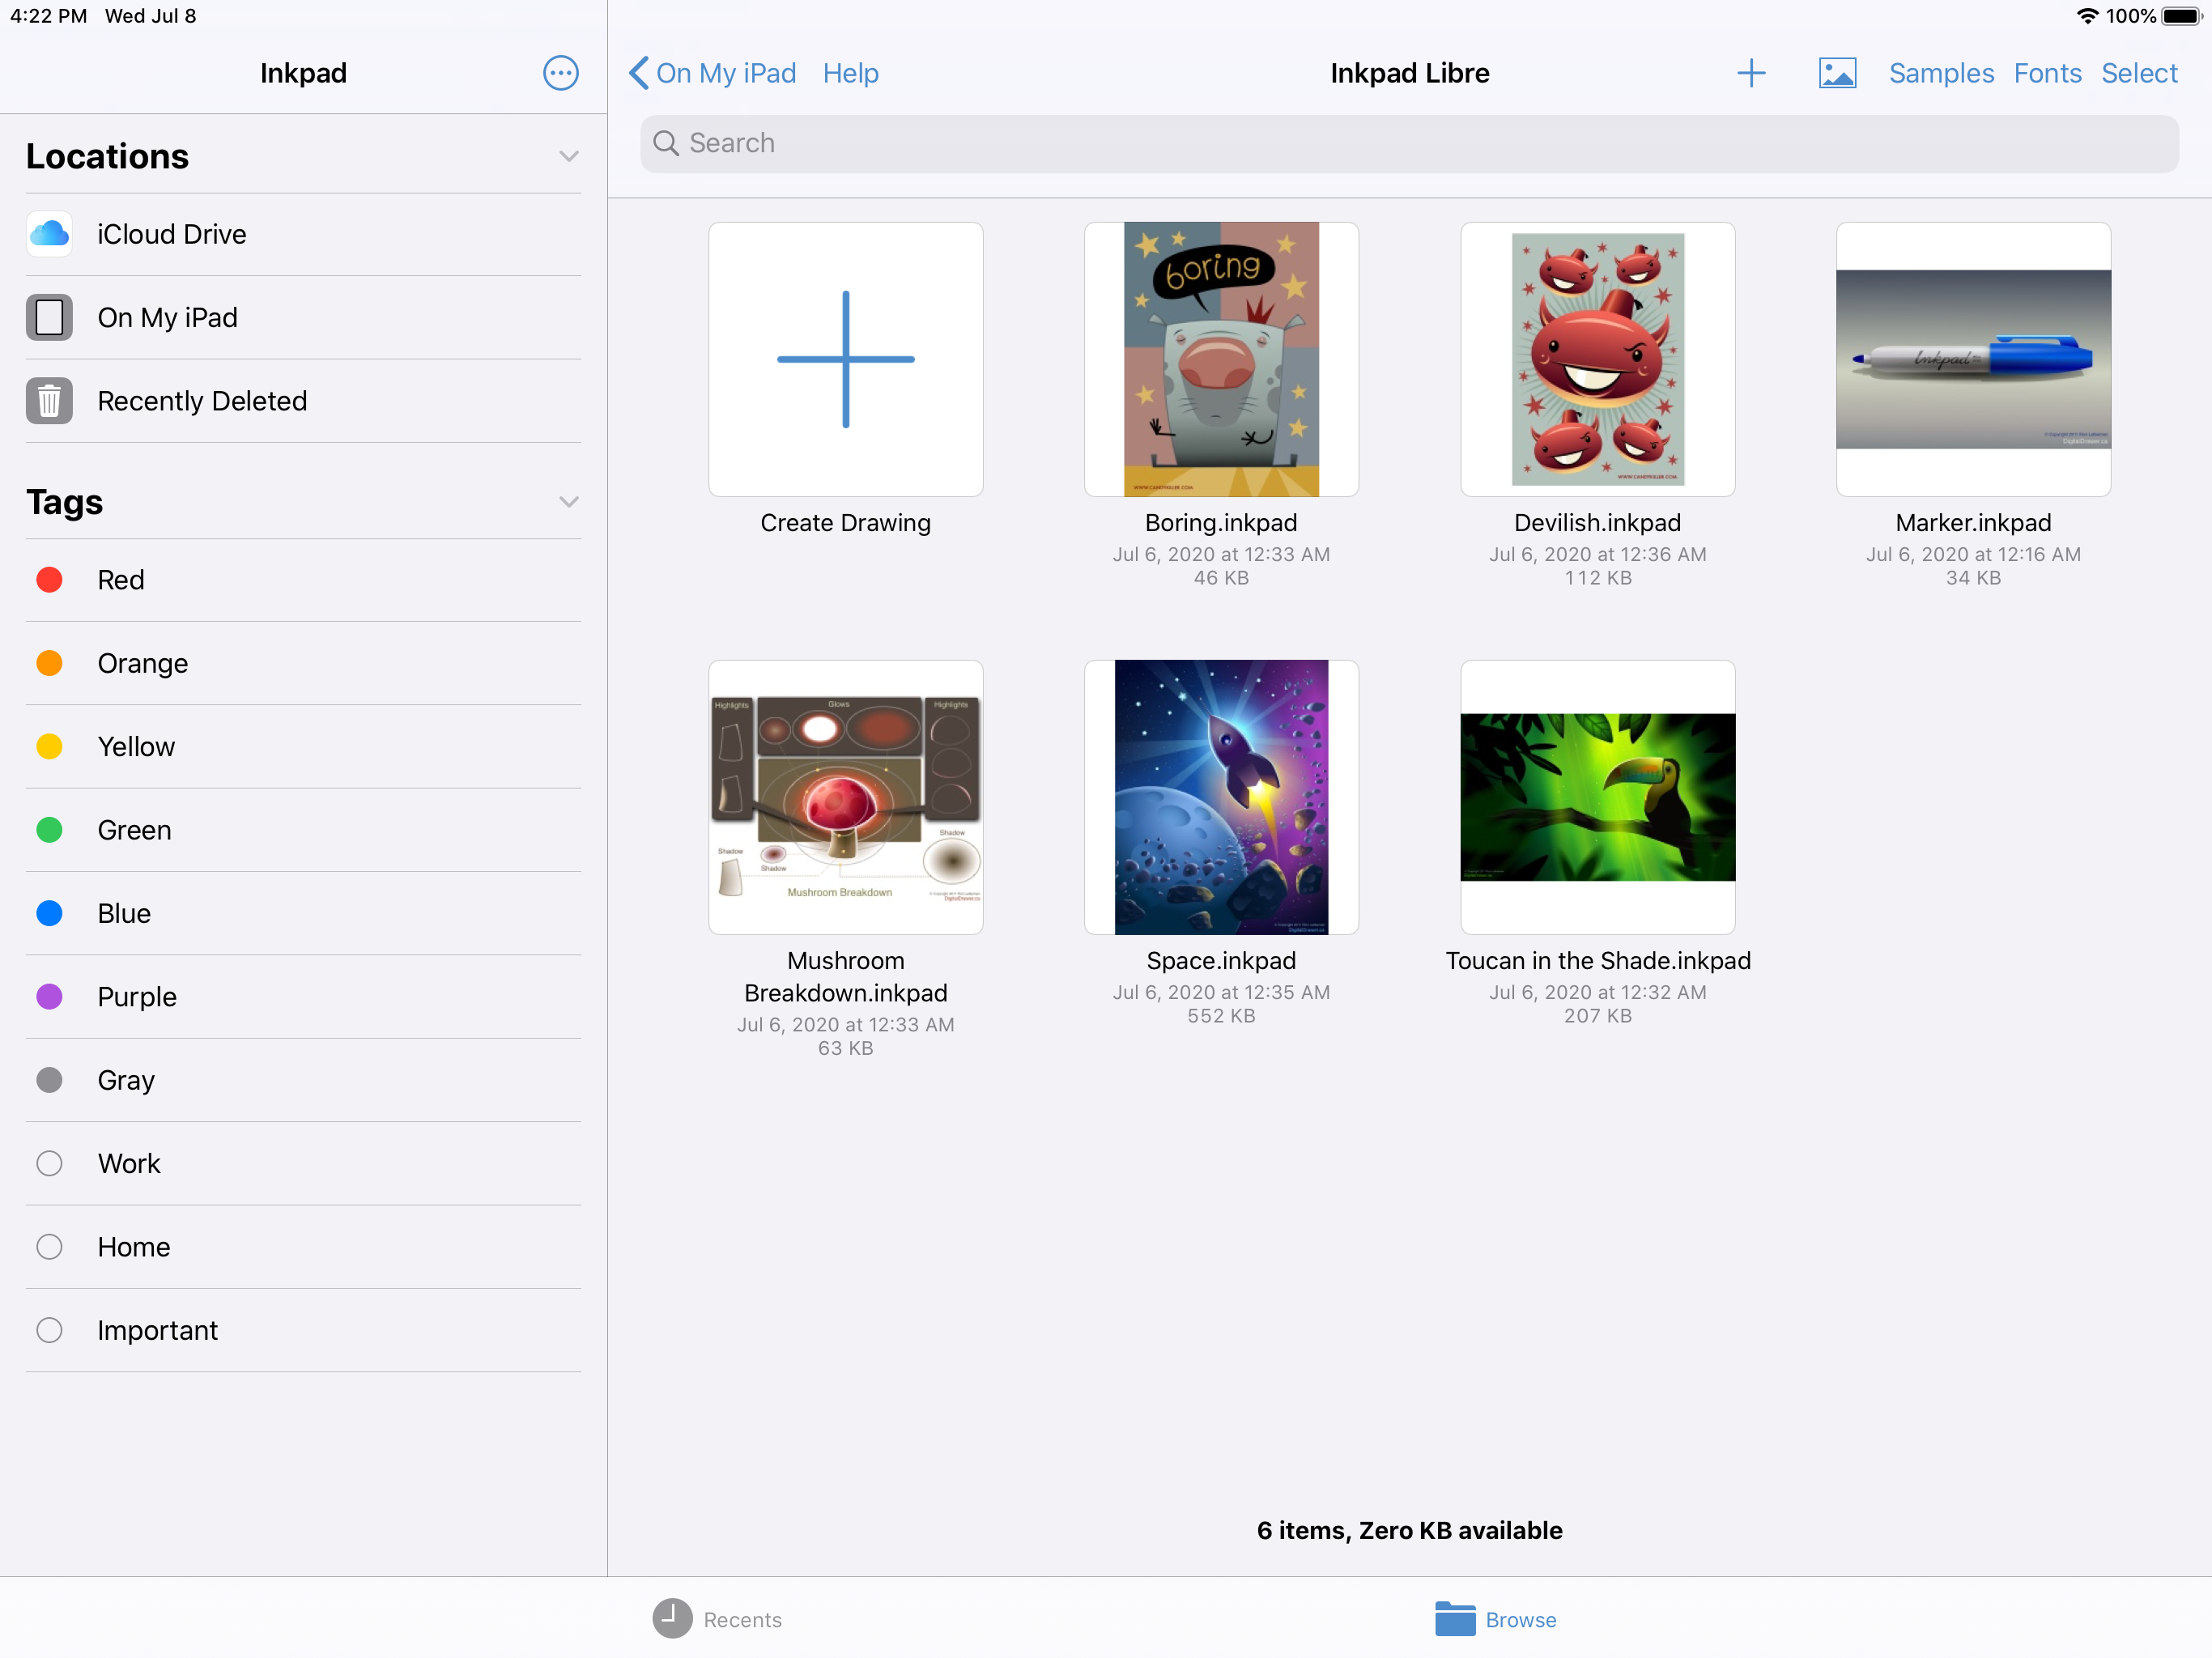Select the empty Important tag circle
Viewport: 2212px width, 1658px height.
click(x=49, y=1330)
